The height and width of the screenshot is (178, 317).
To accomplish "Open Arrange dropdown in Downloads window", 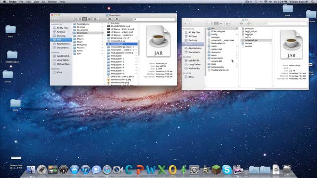I will 96,19.
